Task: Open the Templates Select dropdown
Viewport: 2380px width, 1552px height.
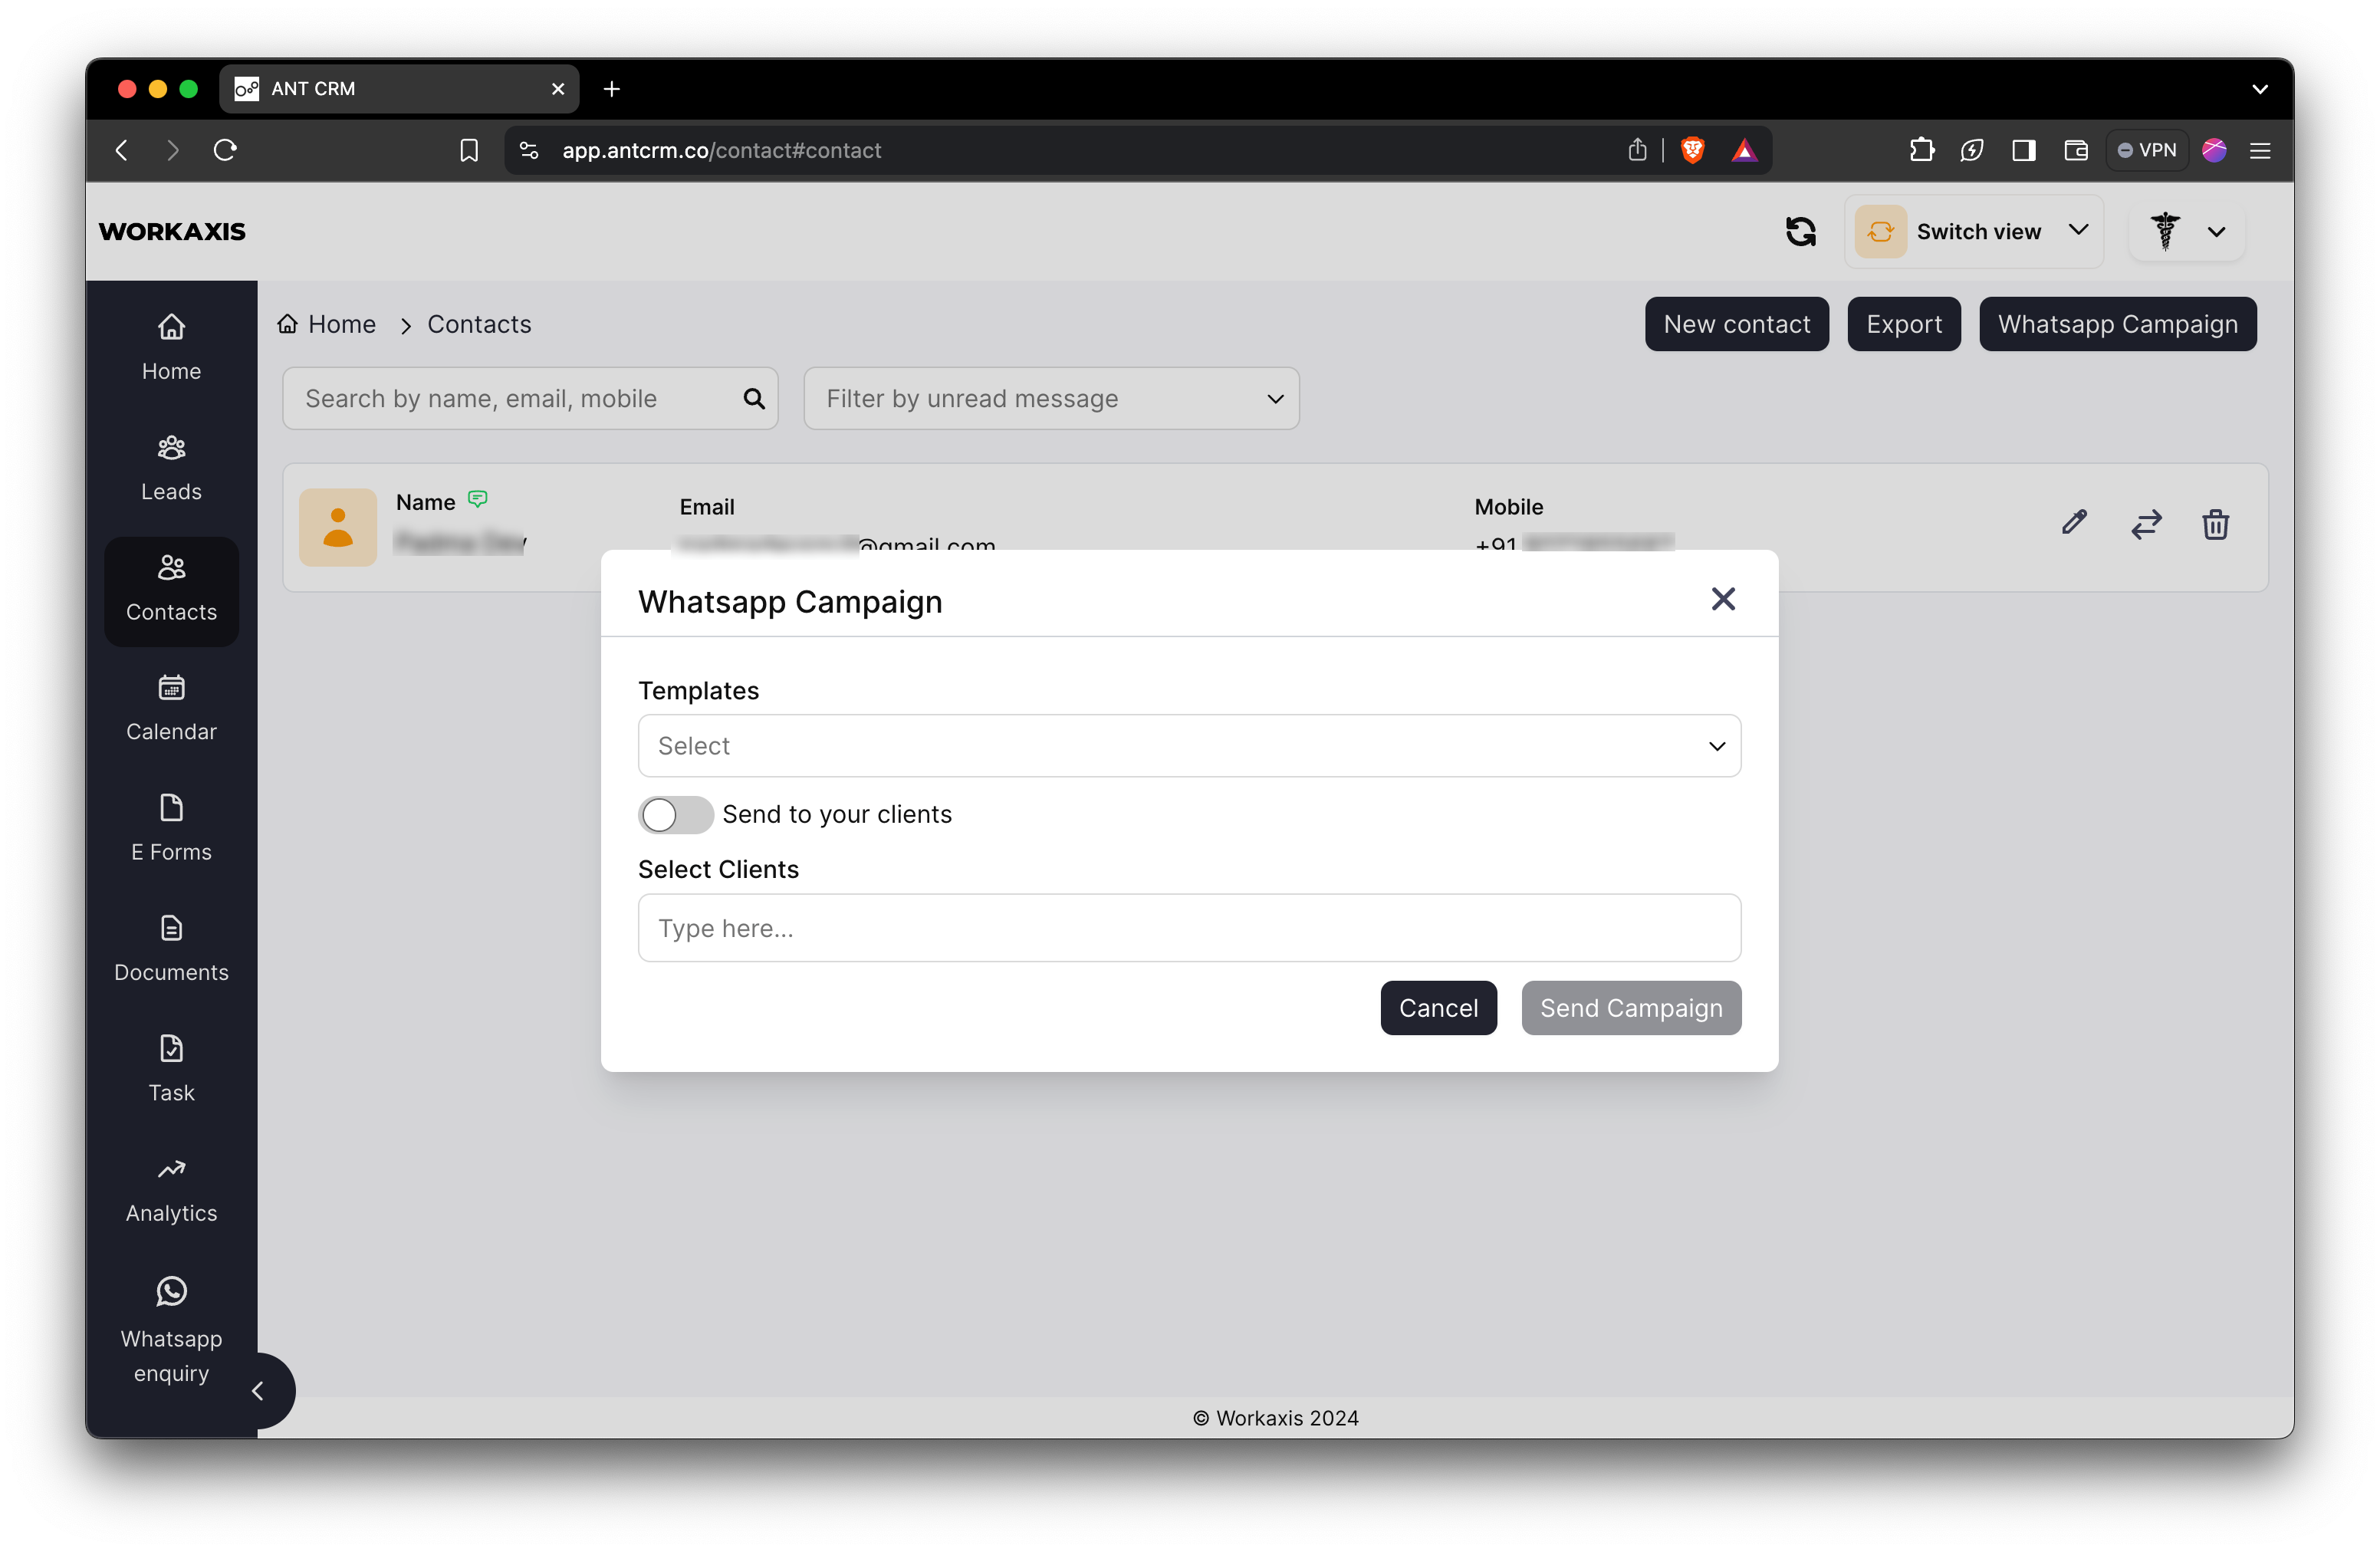Action: 1188,745
